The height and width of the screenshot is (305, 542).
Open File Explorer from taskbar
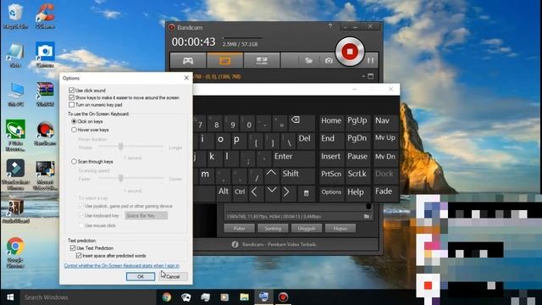245,297
